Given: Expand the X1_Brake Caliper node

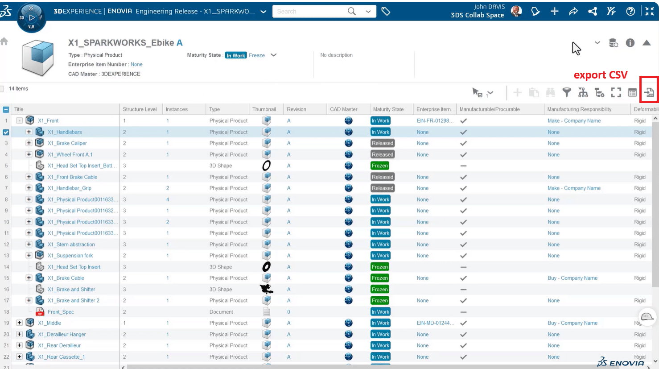Looking at the screenshot, I should point(29,143).
